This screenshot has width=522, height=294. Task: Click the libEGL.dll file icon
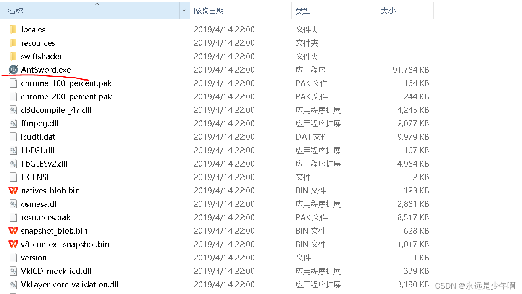tap(13, 150)
